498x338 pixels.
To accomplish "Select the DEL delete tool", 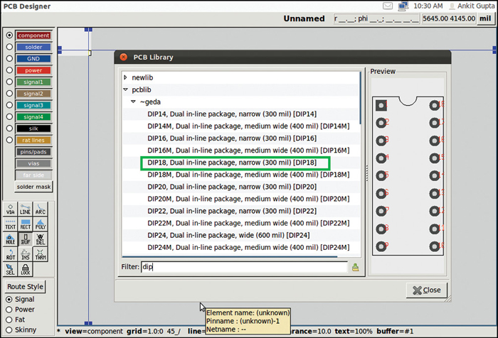I will coord(41,240).
